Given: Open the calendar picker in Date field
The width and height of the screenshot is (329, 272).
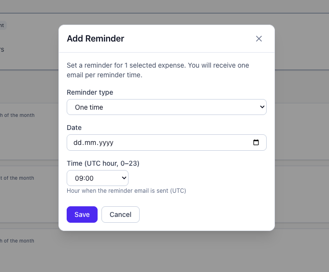Looking at the screenshot, I should [x=256, y=143].
